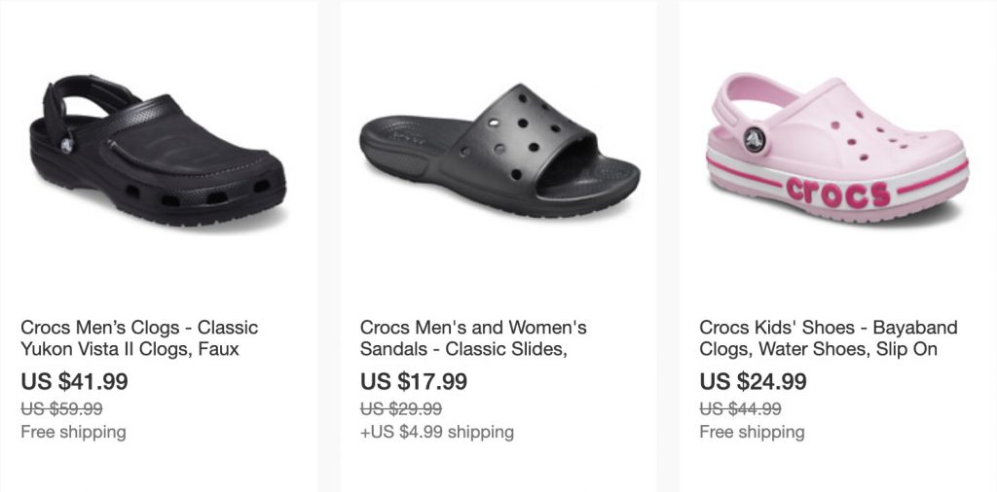Open the pink Bayaband kids clog image
This screenshot has width=997, height=492.
point(835,151)
